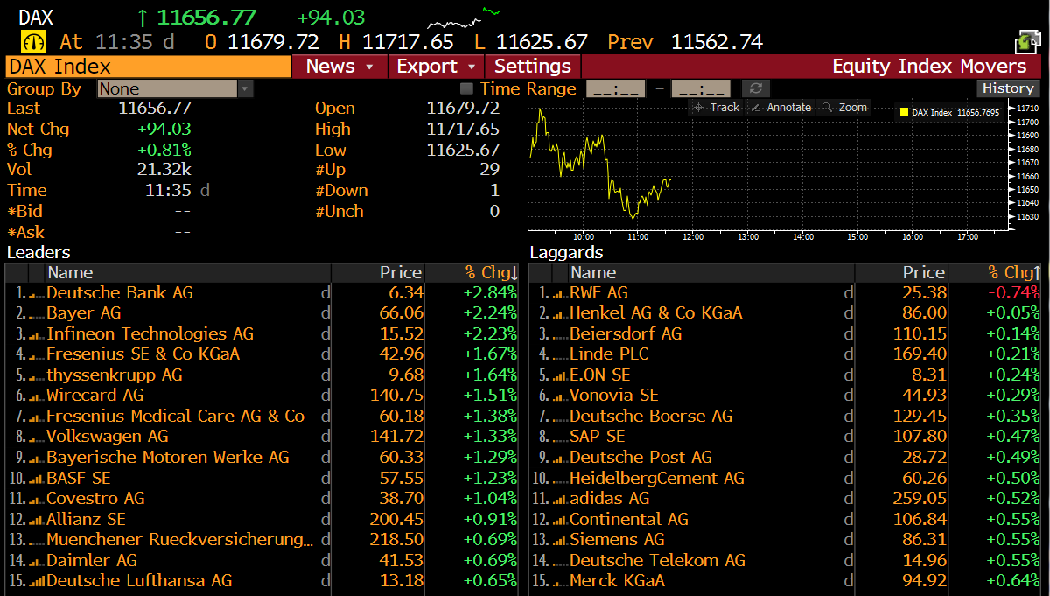Screen dimensions: 1050x596
Task: Click volume bars icon beside E.ON SE
Action: pos(559,375)
